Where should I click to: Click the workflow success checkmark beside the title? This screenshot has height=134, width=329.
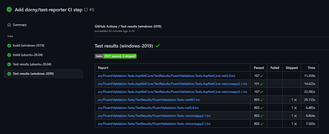click(9, 10)
